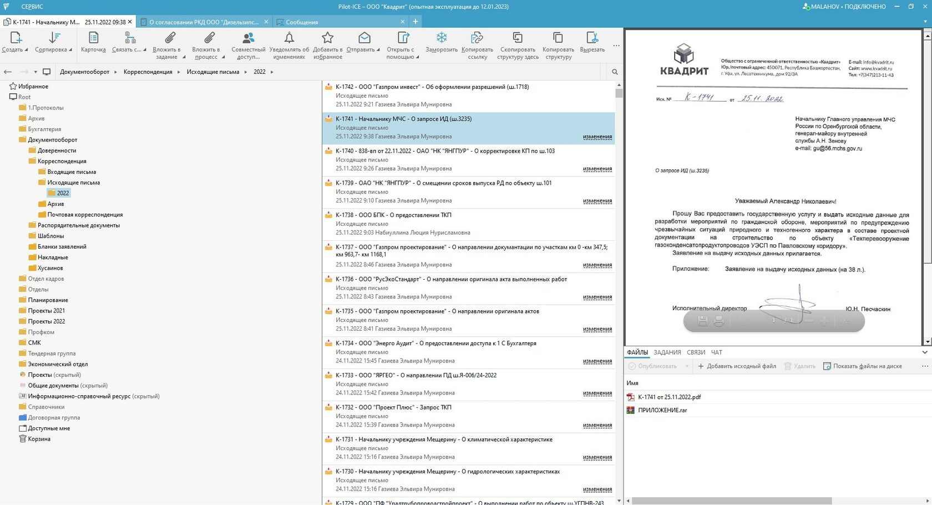The height and width of the screenshot is (505, 932).
Task: Click the search magnifier icon
Action: [x=615, y=72]
